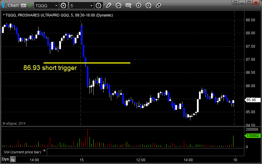Image resolution: width=262 pixels, height=164 pixels.
Task: Click the blue window link indicator bars
Action: click(x=4, y=5)
